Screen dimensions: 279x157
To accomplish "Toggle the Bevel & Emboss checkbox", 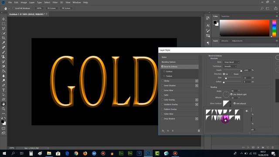I will point(162,67).
